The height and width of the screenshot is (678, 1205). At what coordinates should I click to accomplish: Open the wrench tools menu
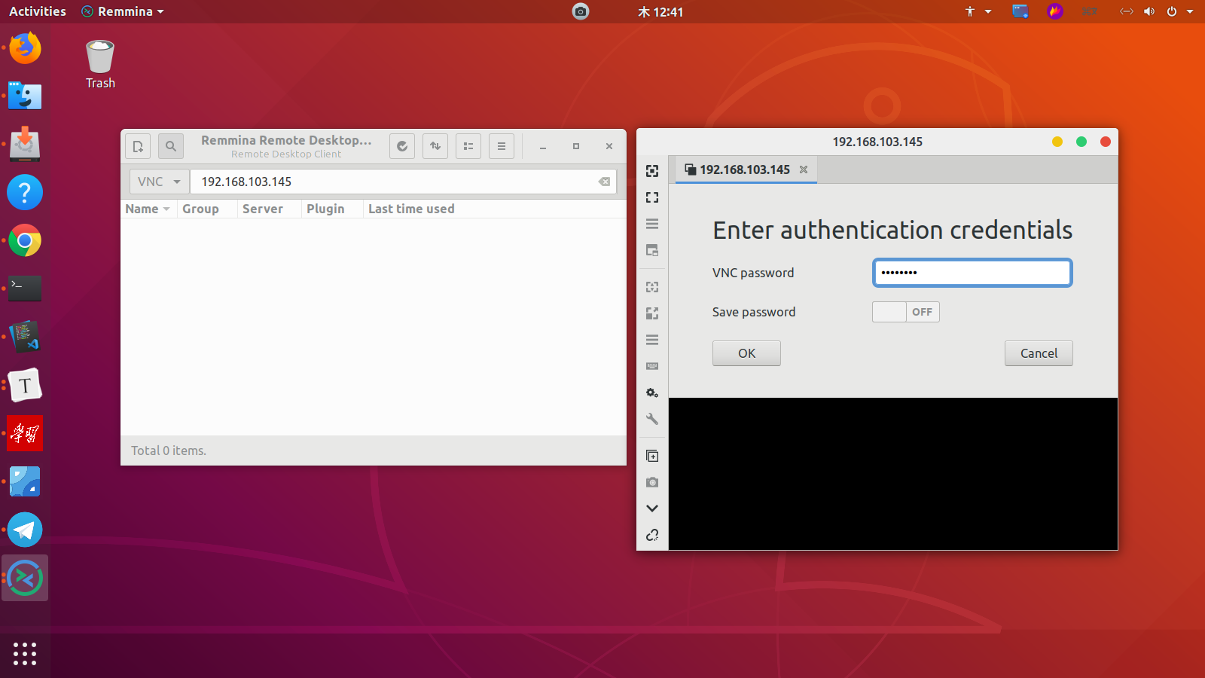coord(652,419)
